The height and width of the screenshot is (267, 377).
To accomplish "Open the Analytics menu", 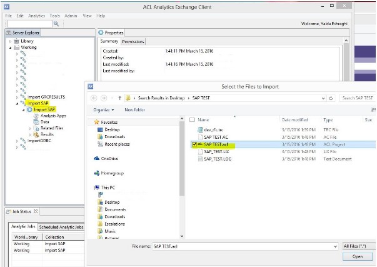I will coord(36,15).
